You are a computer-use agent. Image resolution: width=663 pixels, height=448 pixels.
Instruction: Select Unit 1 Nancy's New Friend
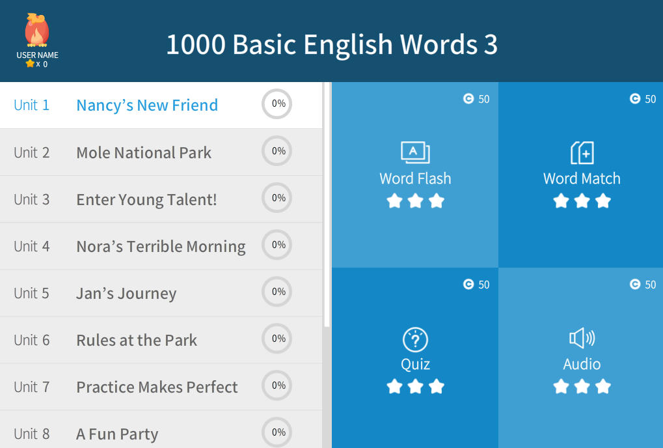146,105
